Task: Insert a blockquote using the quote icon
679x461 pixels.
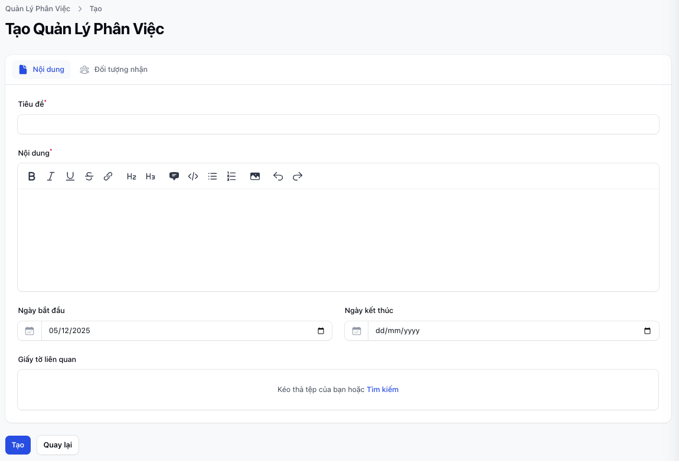Action: (x=174, y=176)
